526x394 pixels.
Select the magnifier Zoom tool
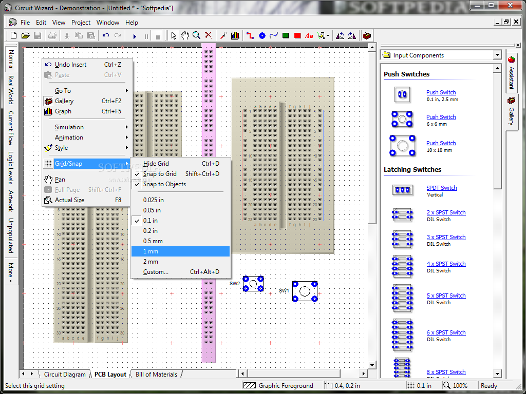pos(197,35)
